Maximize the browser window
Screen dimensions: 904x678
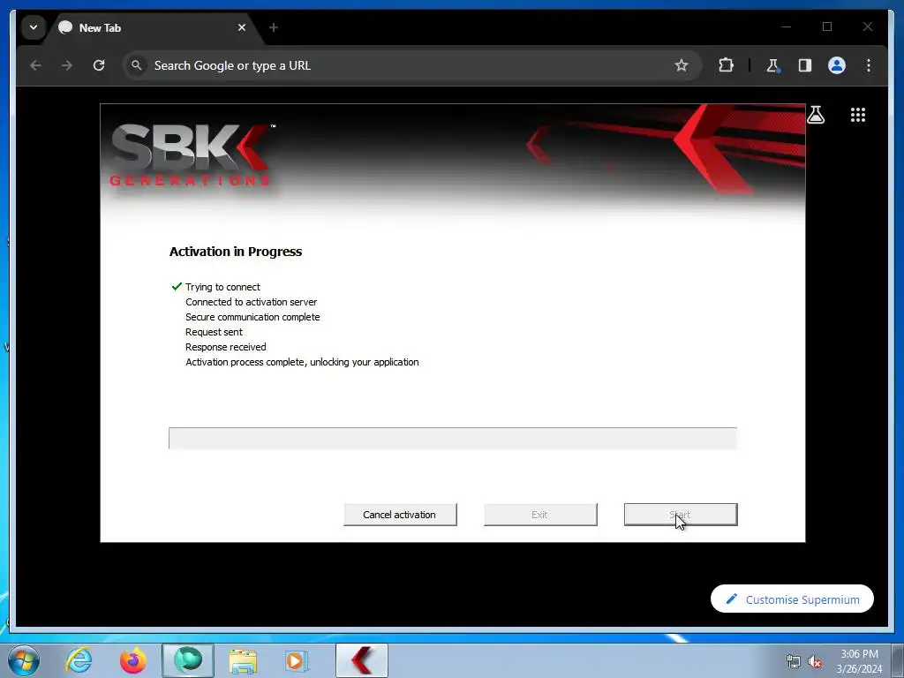(x=827, y=26)
